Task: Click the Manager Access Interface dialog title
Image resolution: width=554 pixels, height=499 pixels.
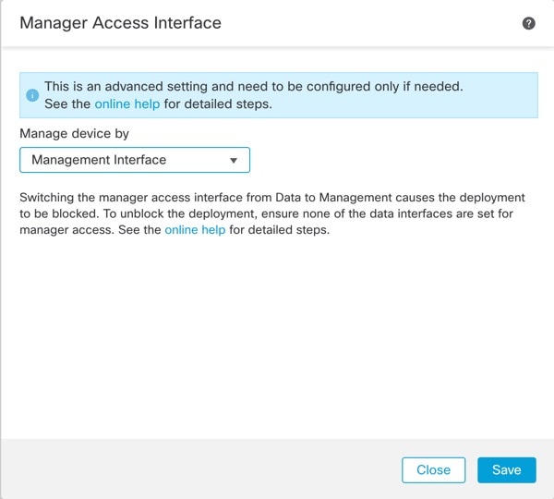Action: [120, 23]
